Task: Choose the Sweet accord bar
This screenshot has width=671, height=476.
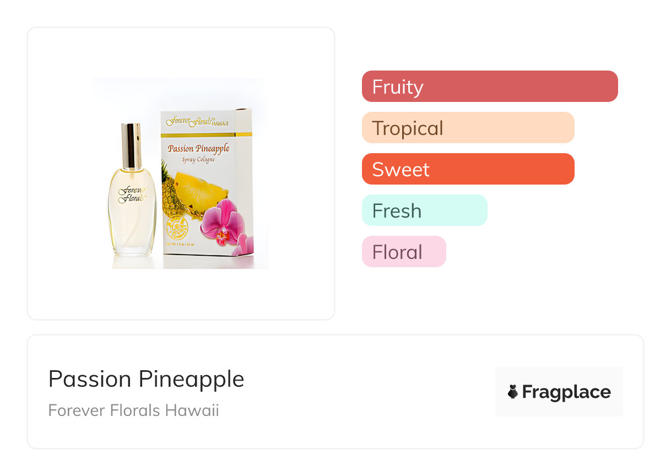Action: coord(468,169)
